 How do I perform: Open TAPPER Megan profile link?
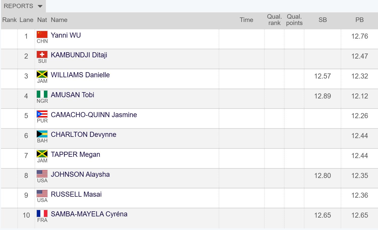click(75, 155)
